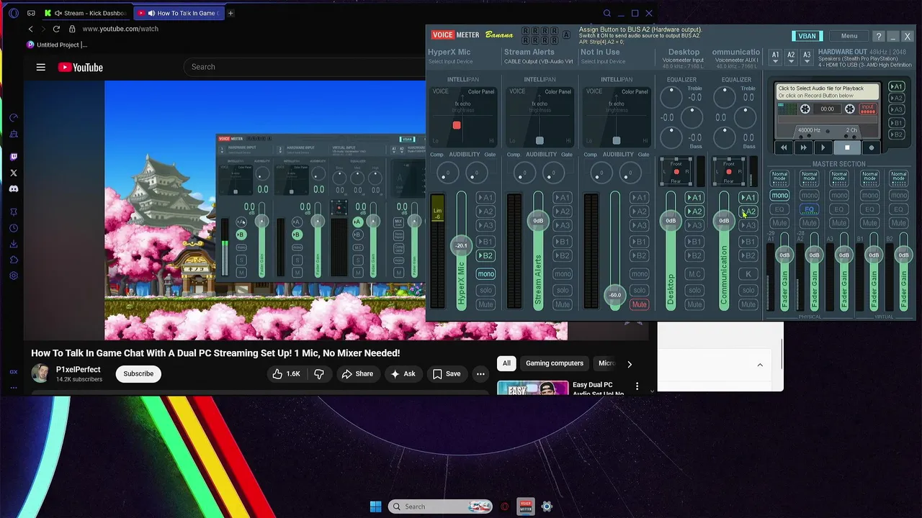The width and height of the screenshot is (922, 518).
Task: Toggle EQ on master A2 bus
Action: [x=809, y=209]
